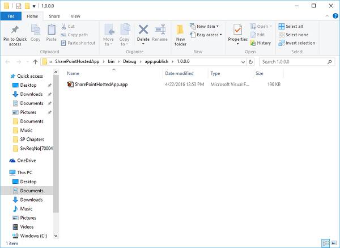Click the Copy icon in Clipboard group
This screenshot has height=248, width=340.
coord(35,30)
